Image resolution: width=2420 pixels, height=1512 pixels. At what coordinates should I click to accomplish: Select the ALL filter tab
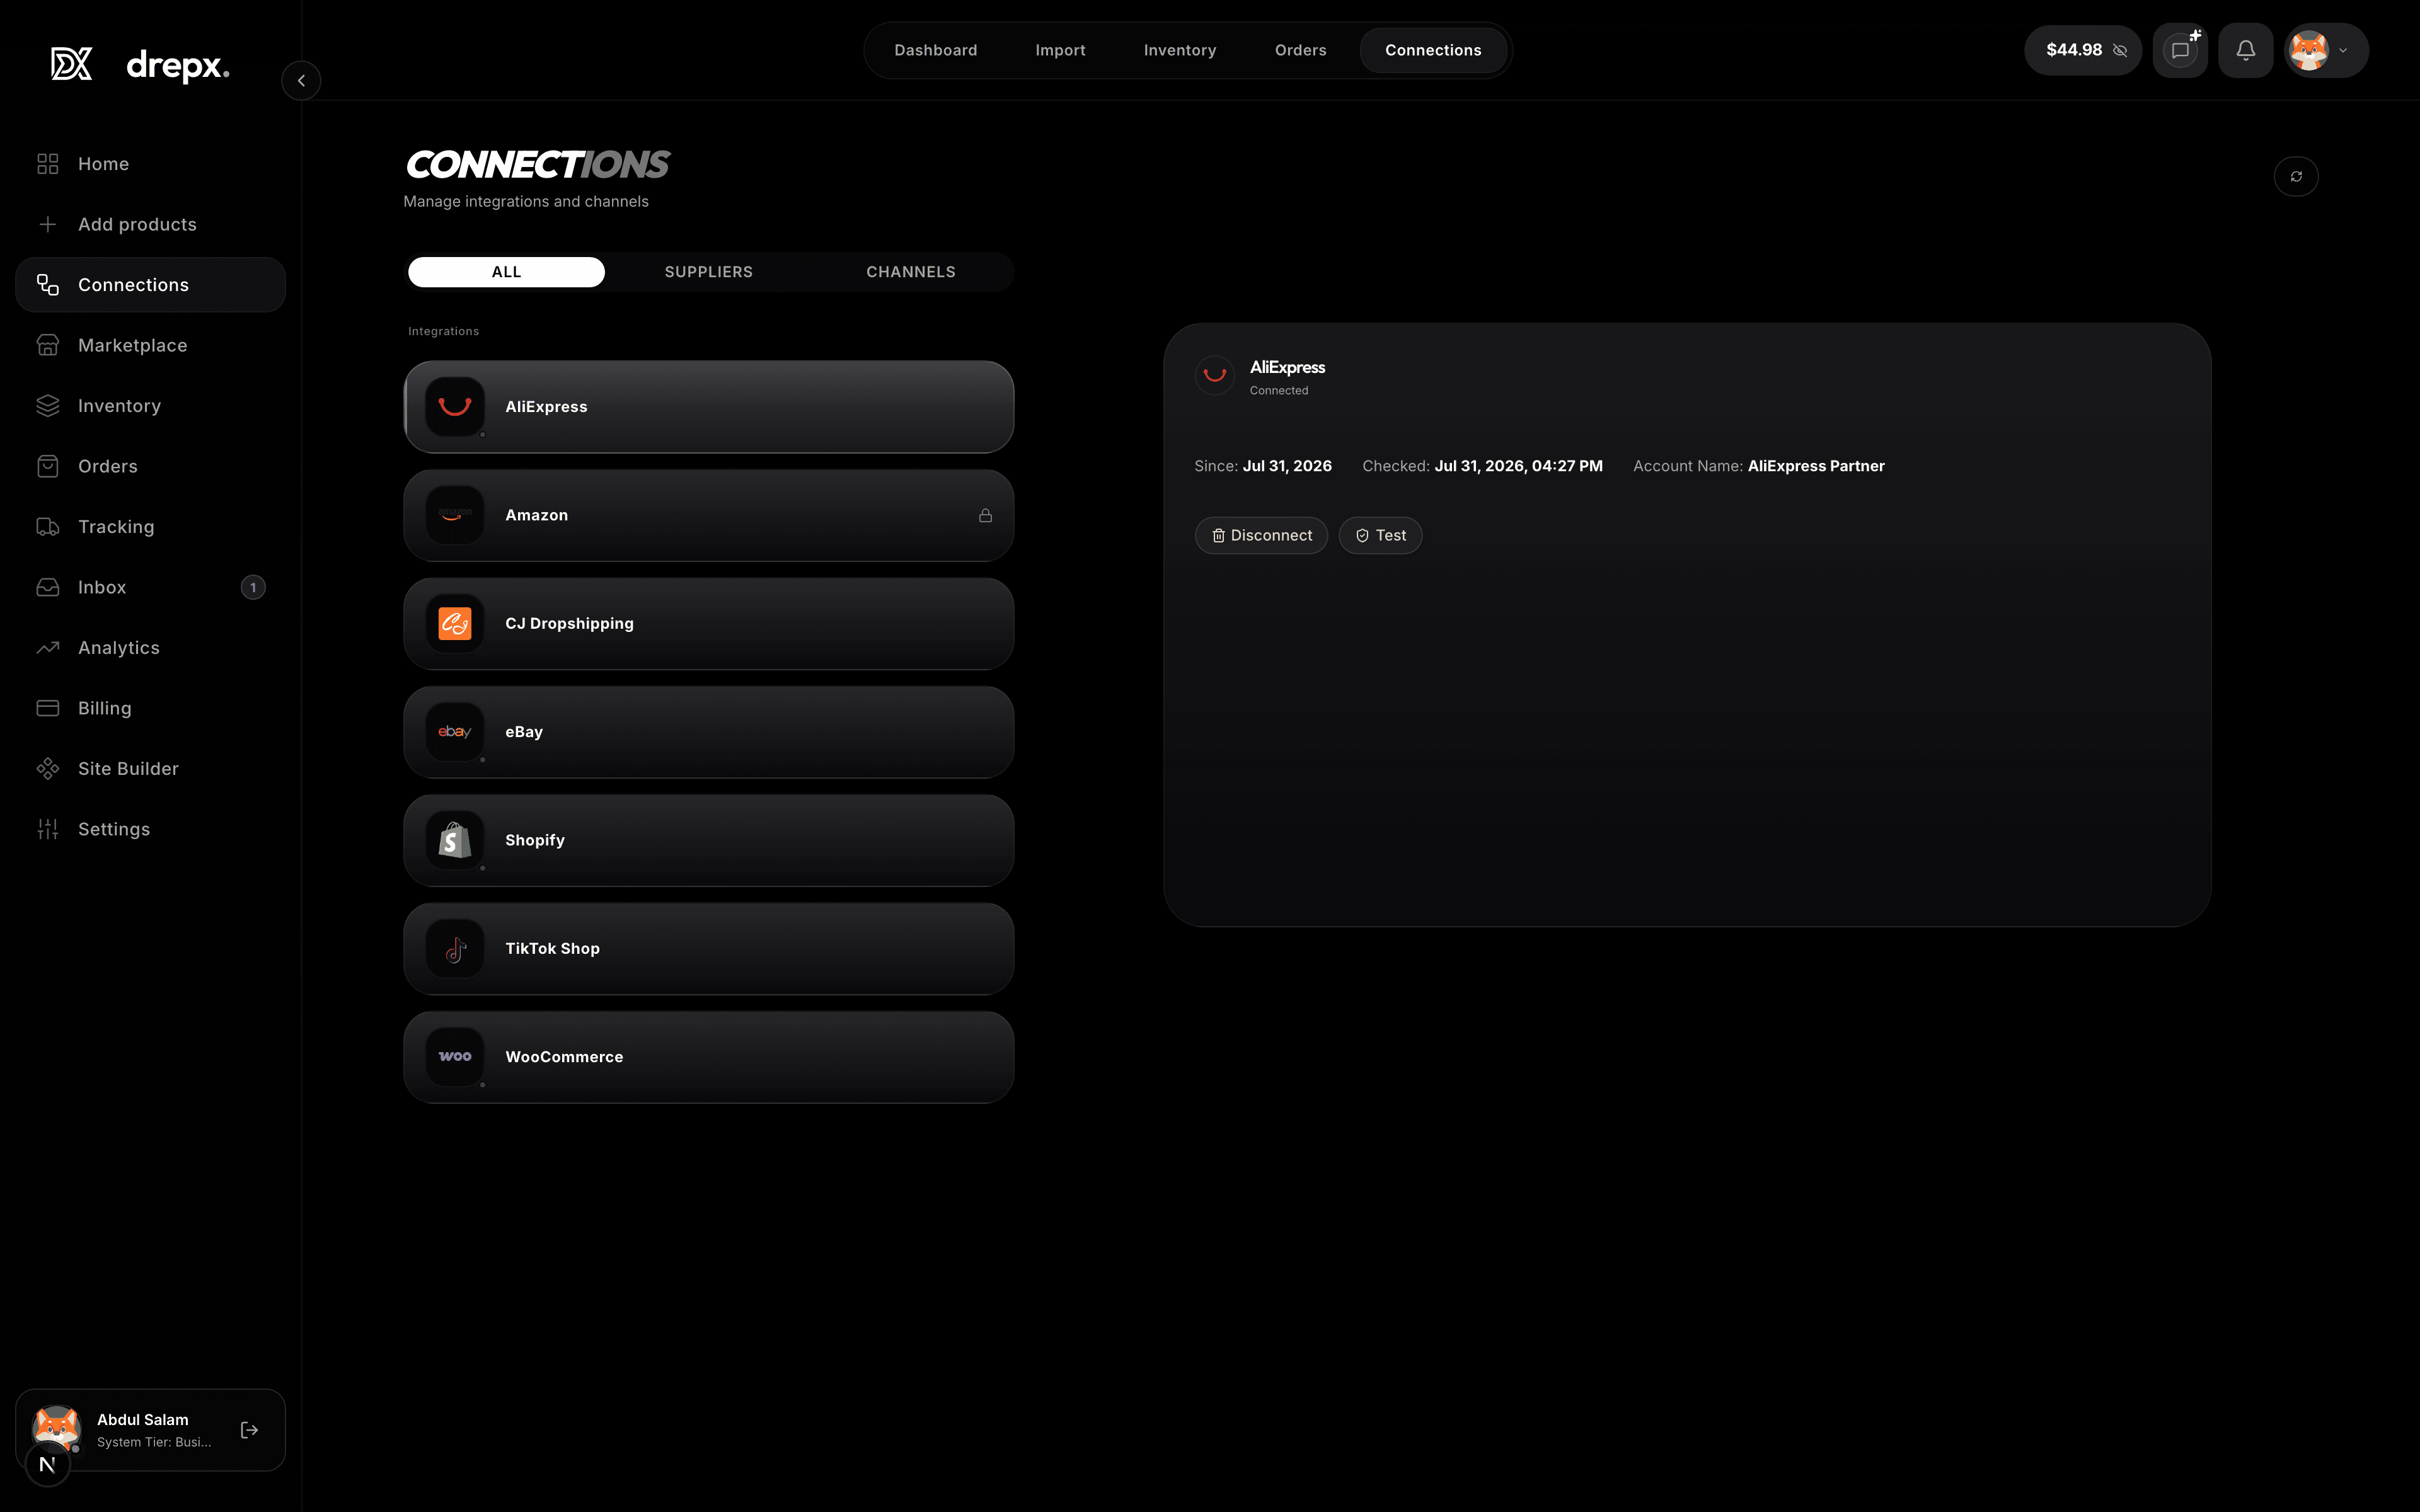click(x=506, y=272)
